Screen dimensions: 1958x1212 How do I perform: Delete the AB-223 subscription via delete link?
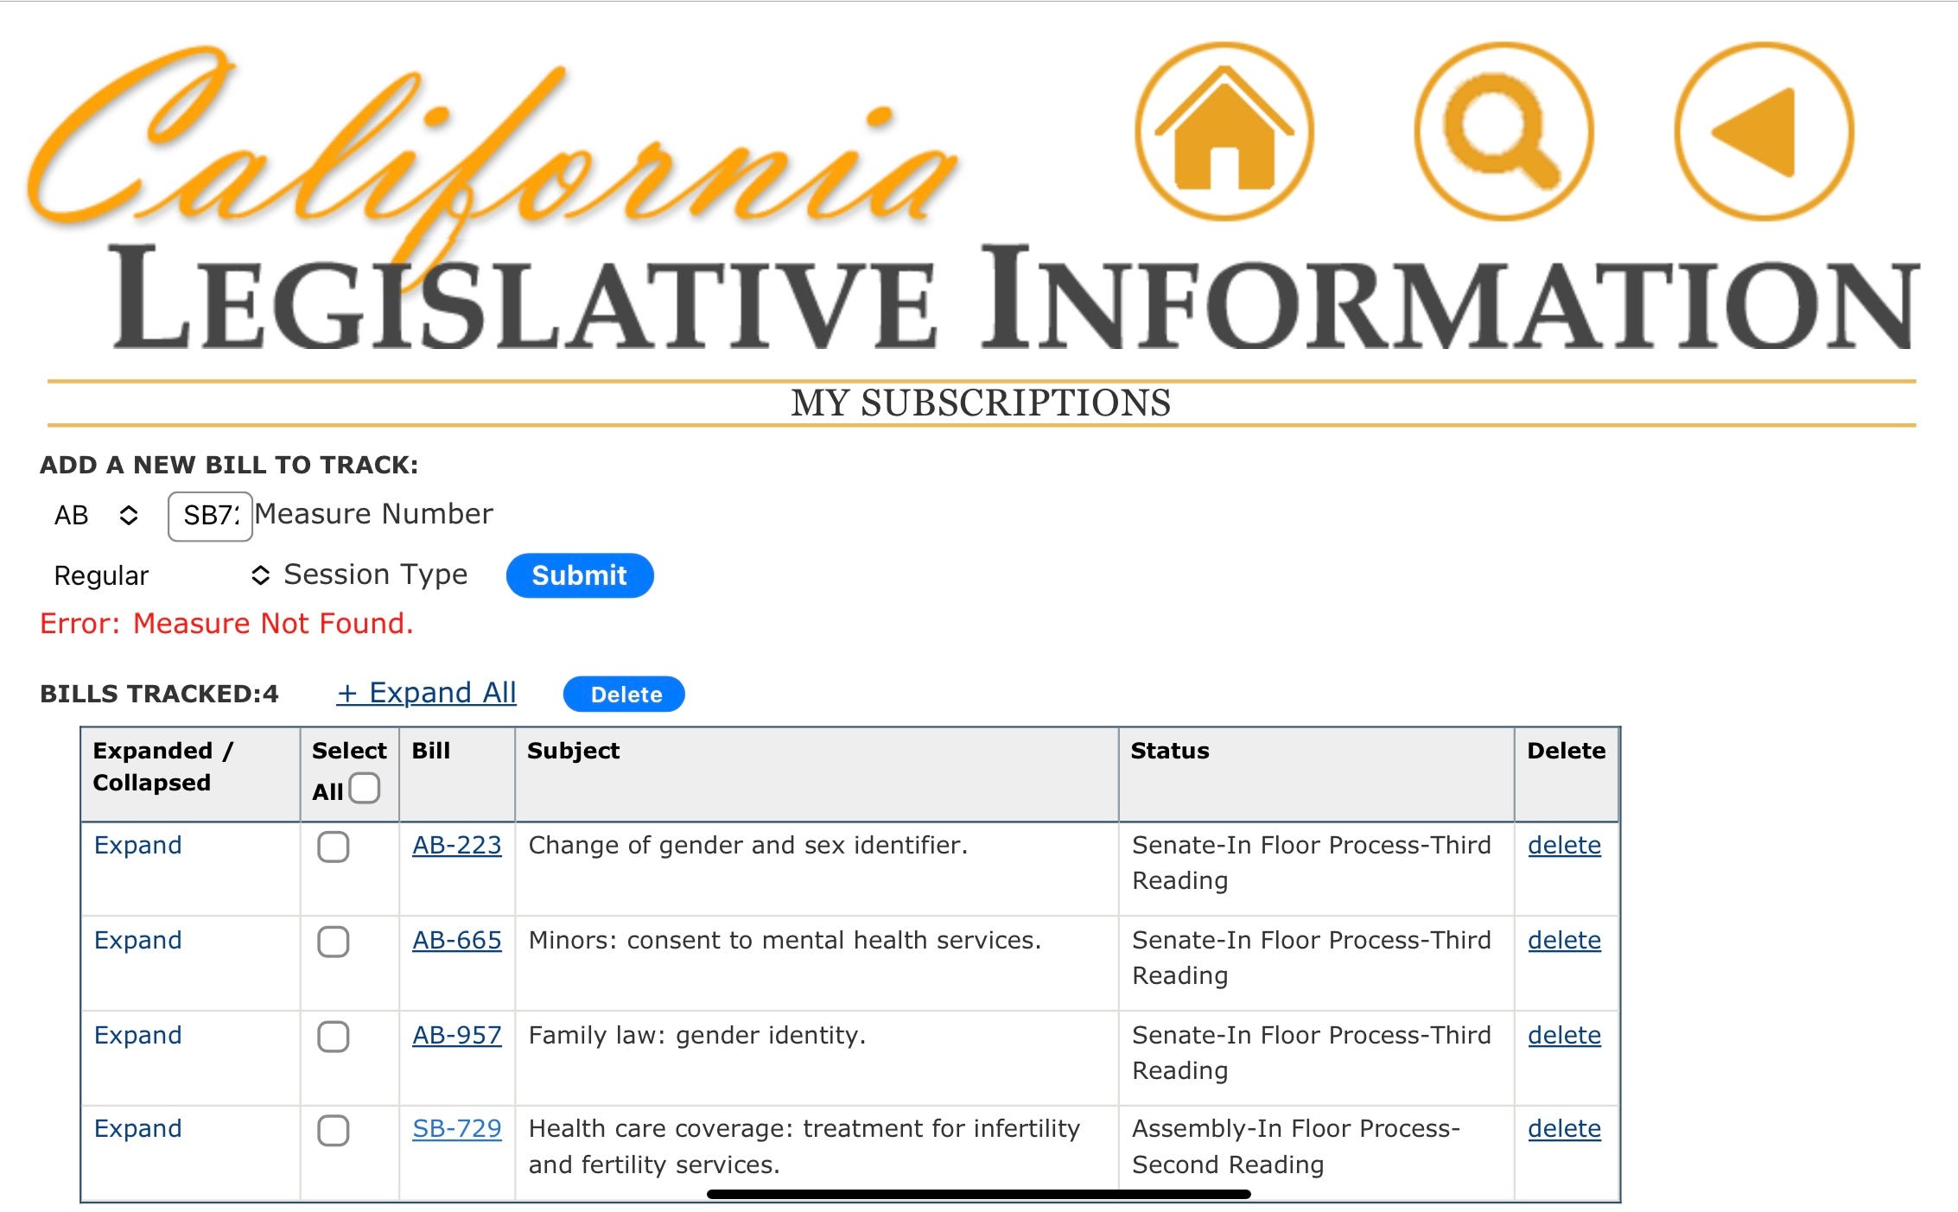point(1564,845)
